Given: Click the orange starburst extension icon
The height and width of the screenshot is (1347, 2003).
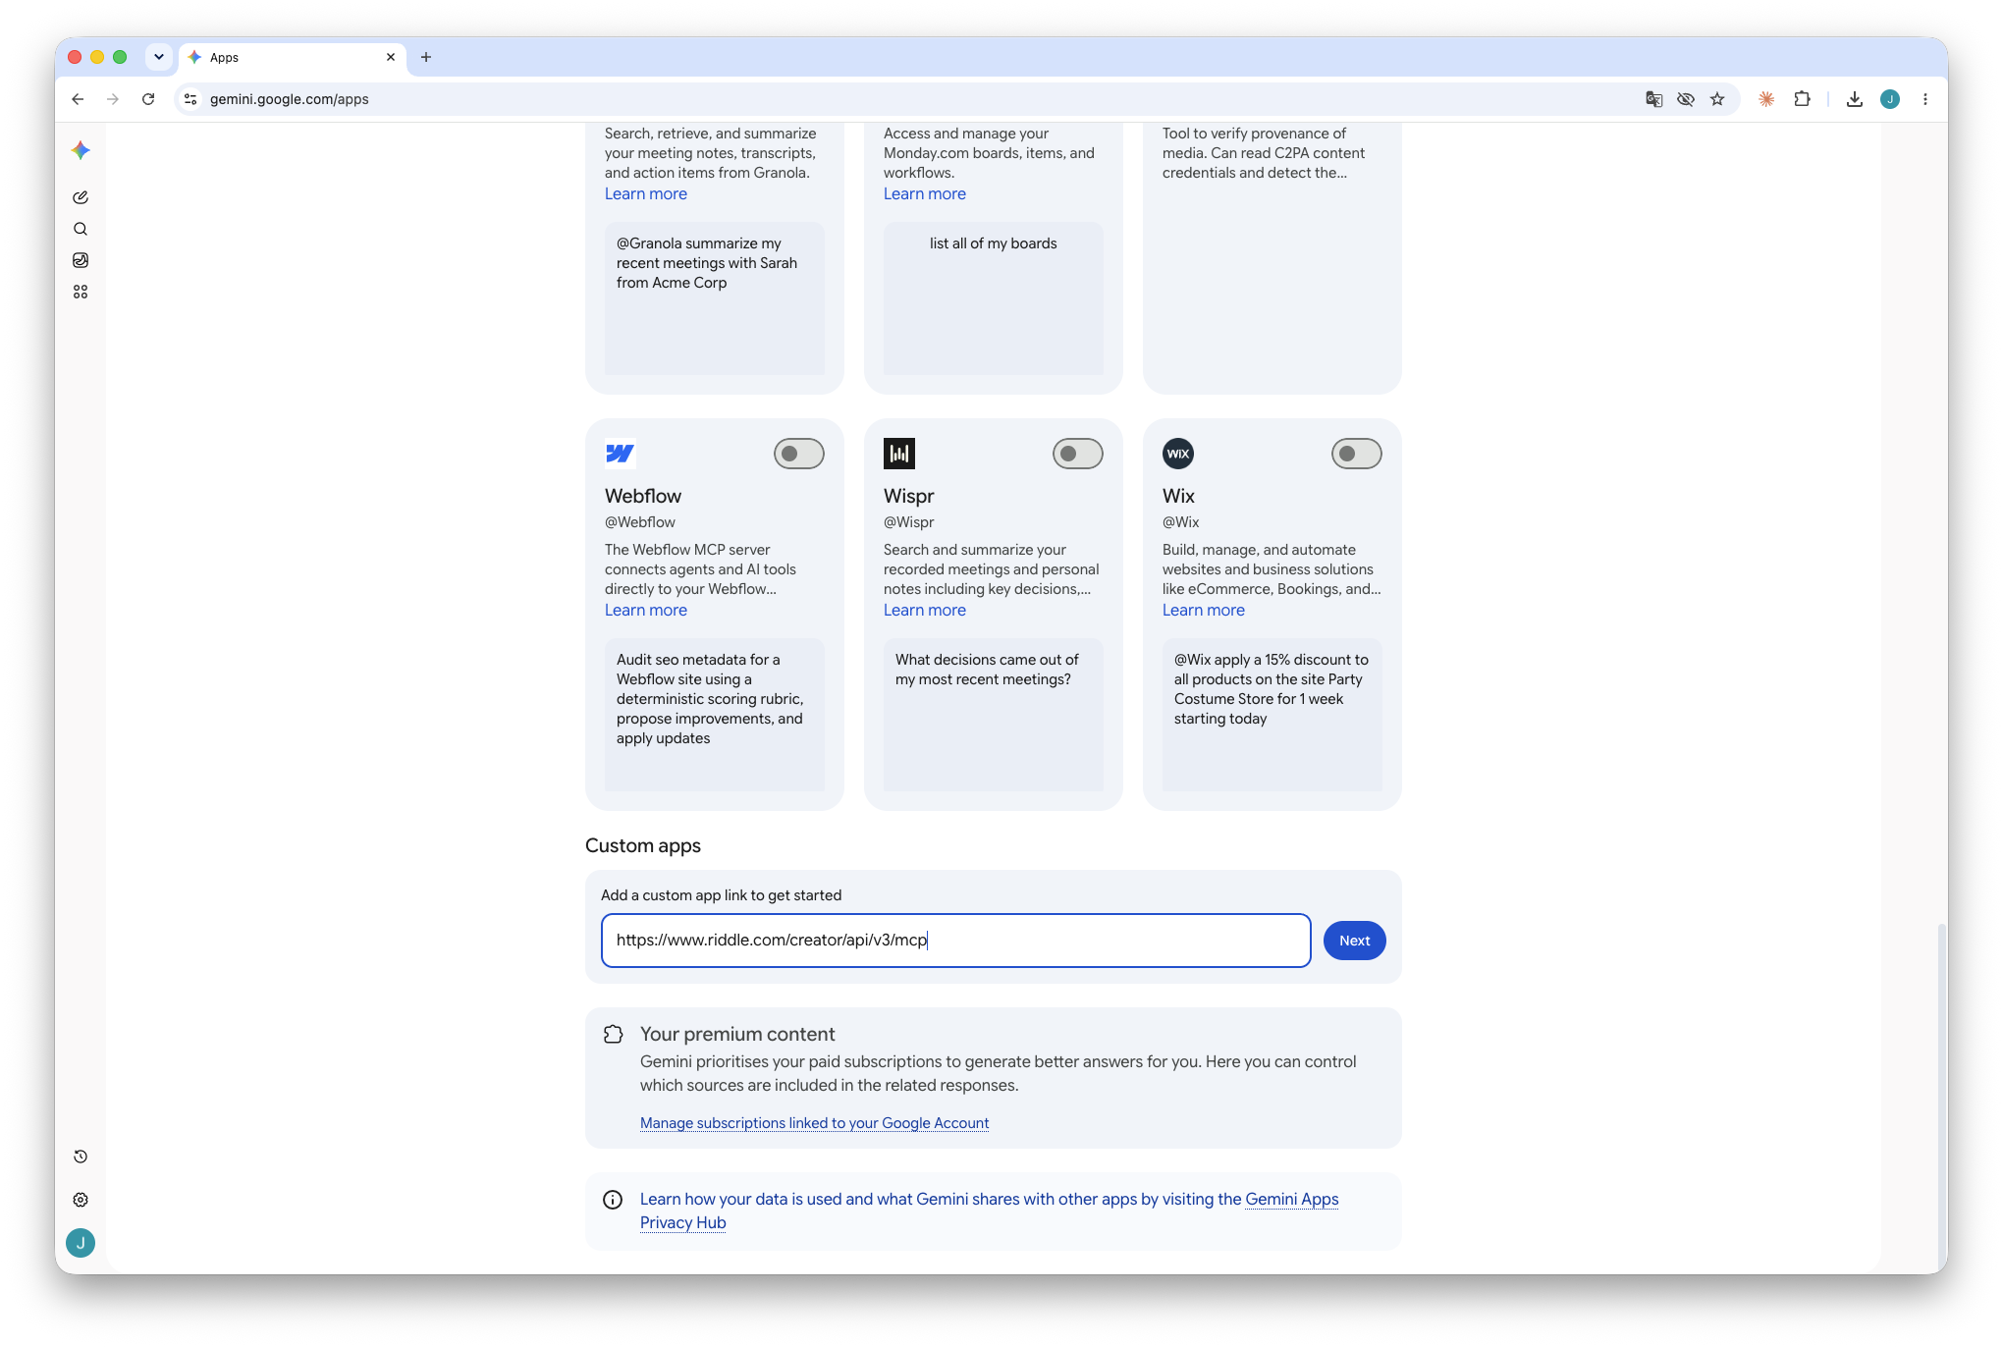Looking at the screenshot, I should pos(1766,99).
